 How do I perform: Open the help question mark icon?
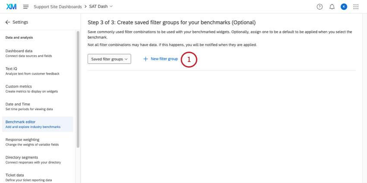click(320, 6)
